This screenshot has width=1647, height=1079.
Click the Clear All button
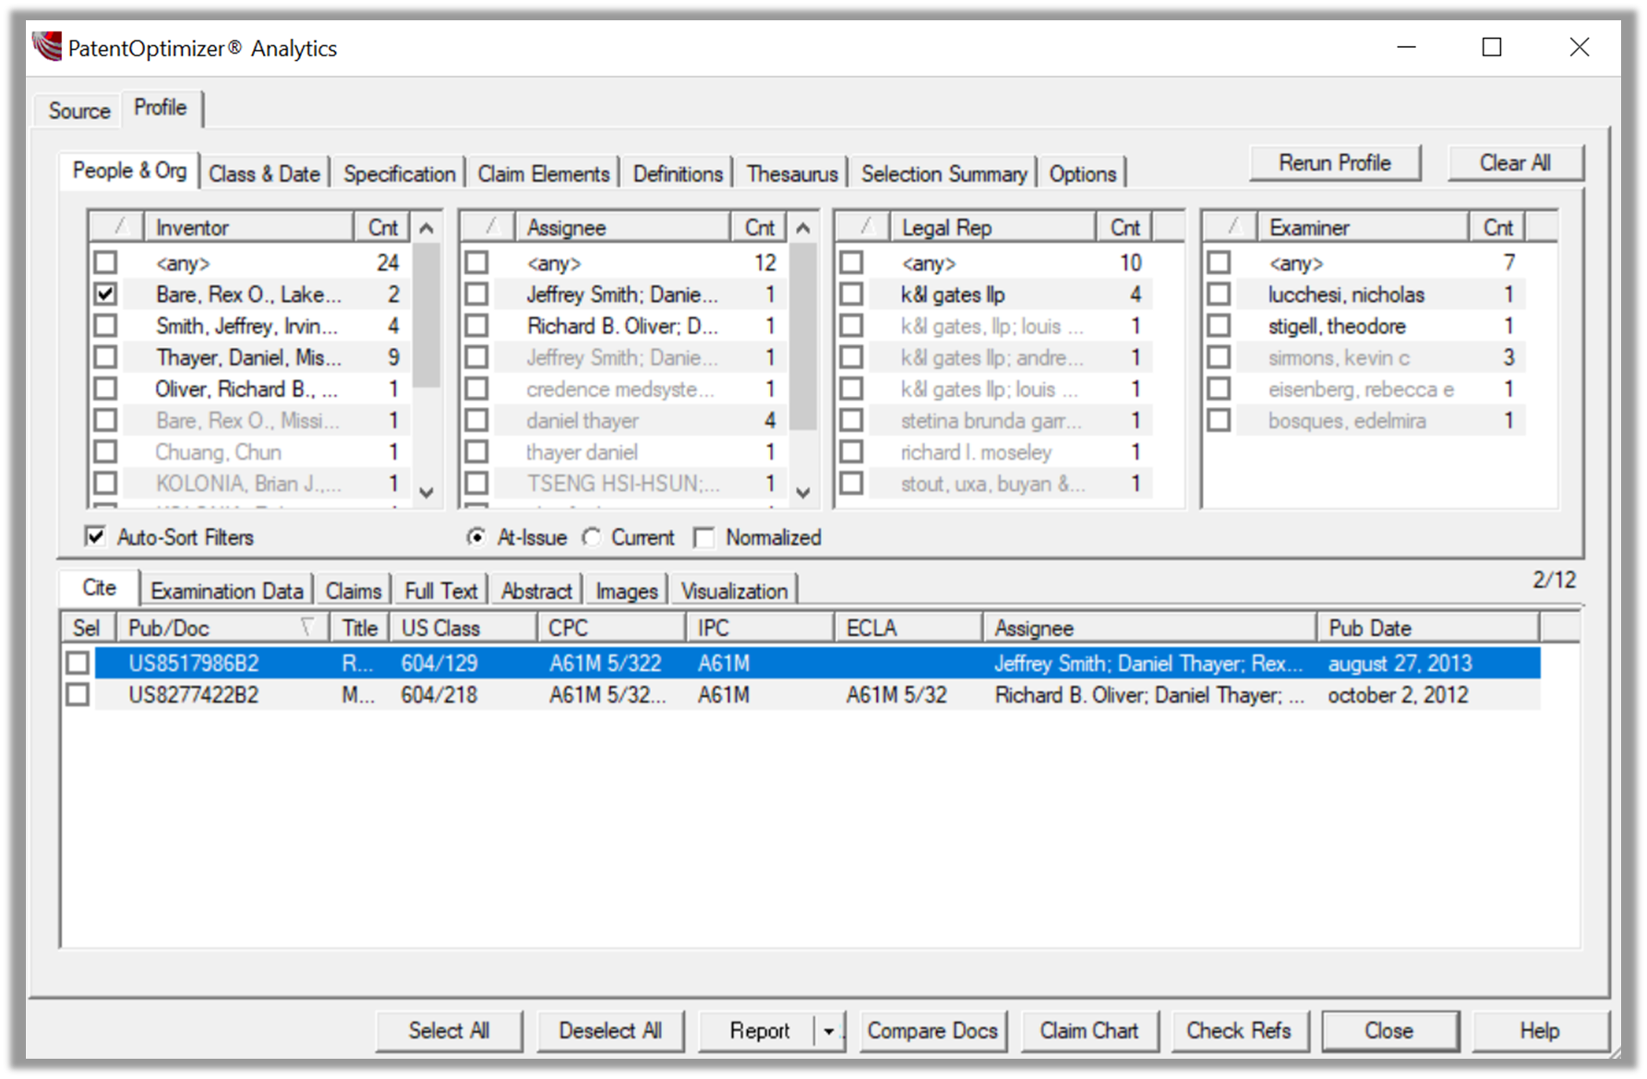pyautogui.click(x=1515, y=162)
